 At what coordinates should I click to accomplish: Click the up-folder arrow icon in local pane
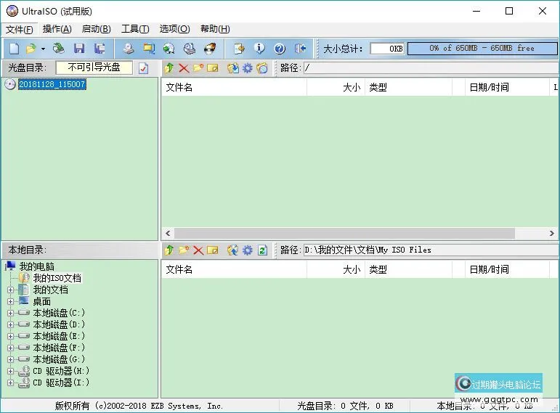[169, 250]
